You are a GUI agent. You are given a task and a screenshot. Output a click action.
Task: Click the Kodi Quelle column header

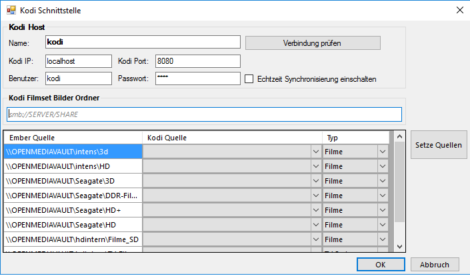[232, 138]
